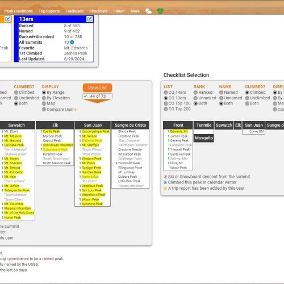Viewport: 284px width, 284px height.
Task: Open the All Summits info icon
Action: (x=72, y=42)
